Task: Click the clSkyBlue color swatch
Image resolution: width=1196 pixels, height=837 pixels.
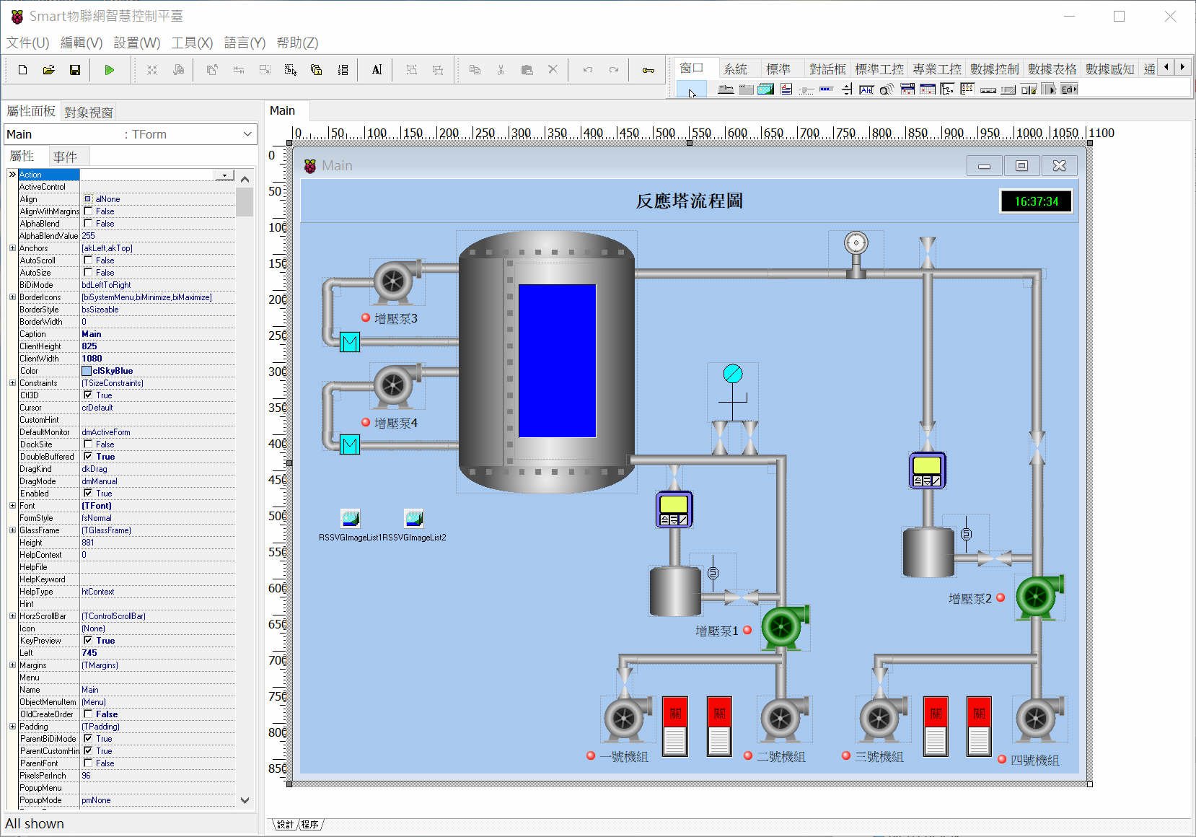Action: 87,371
